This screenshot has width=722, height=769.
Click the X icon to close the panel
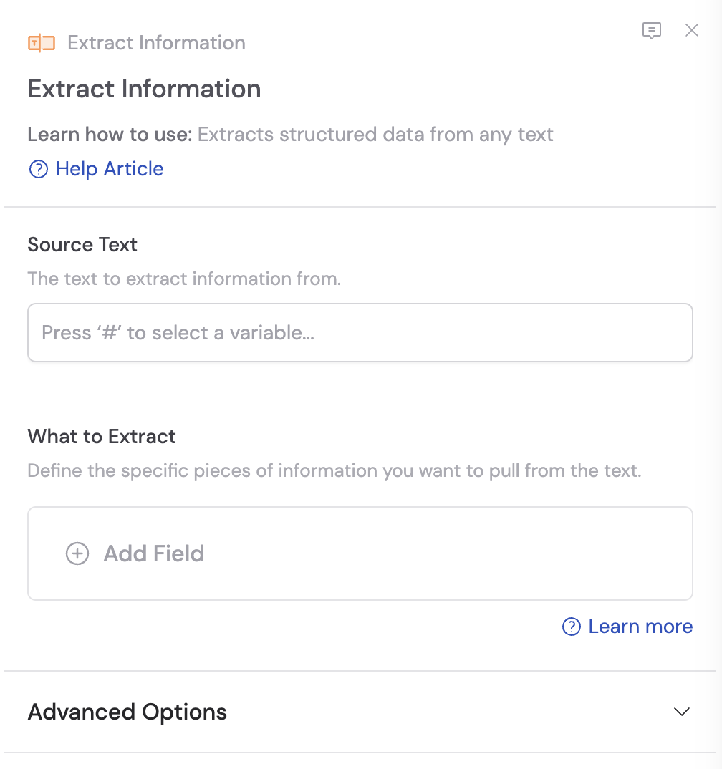tap(691, 30)
